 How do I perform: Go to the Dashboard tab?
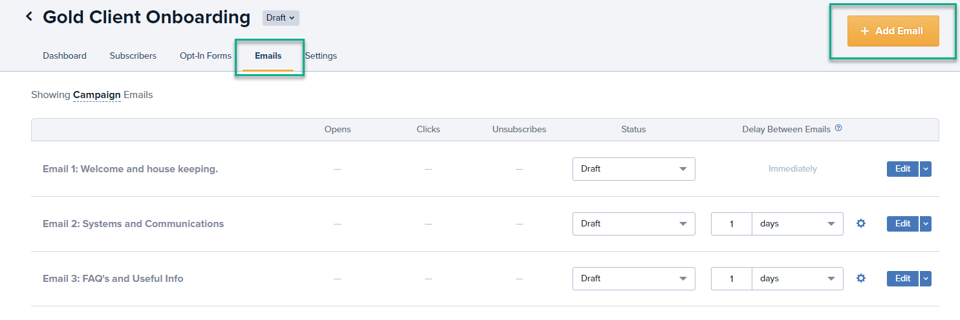pyautogui.click(x=65, y=56)
